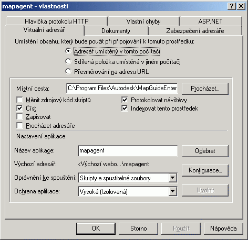Enable Měnit zdrojový kód skriptů checkbox
Viewport: 248px width, 240px height.
coord(19,100)
